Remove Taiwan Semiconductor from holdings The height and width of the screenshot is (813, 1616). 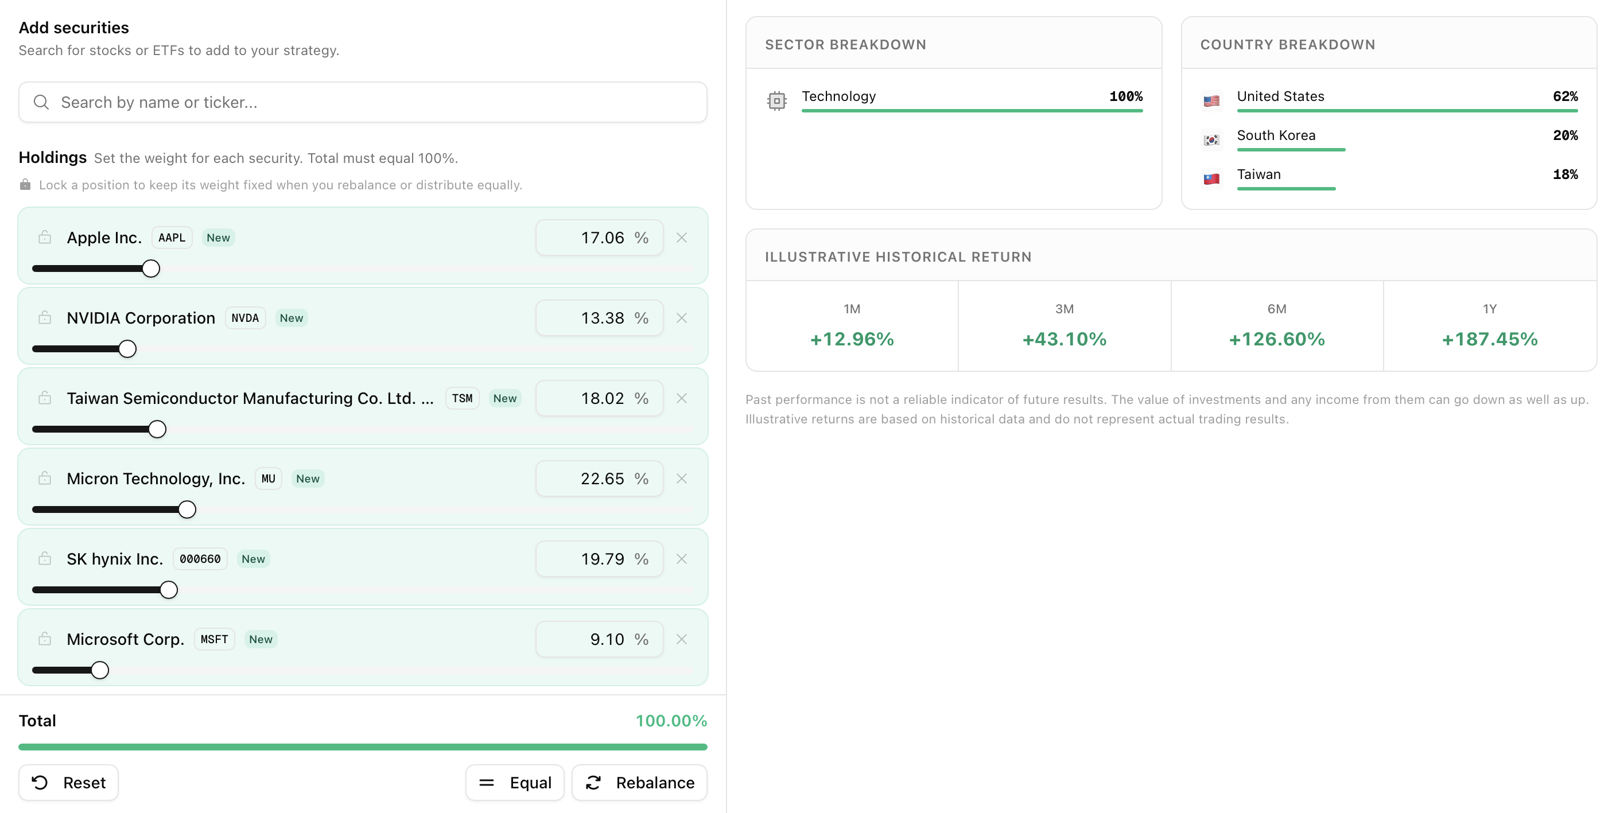pyautogui.click(x=682, y=398)
